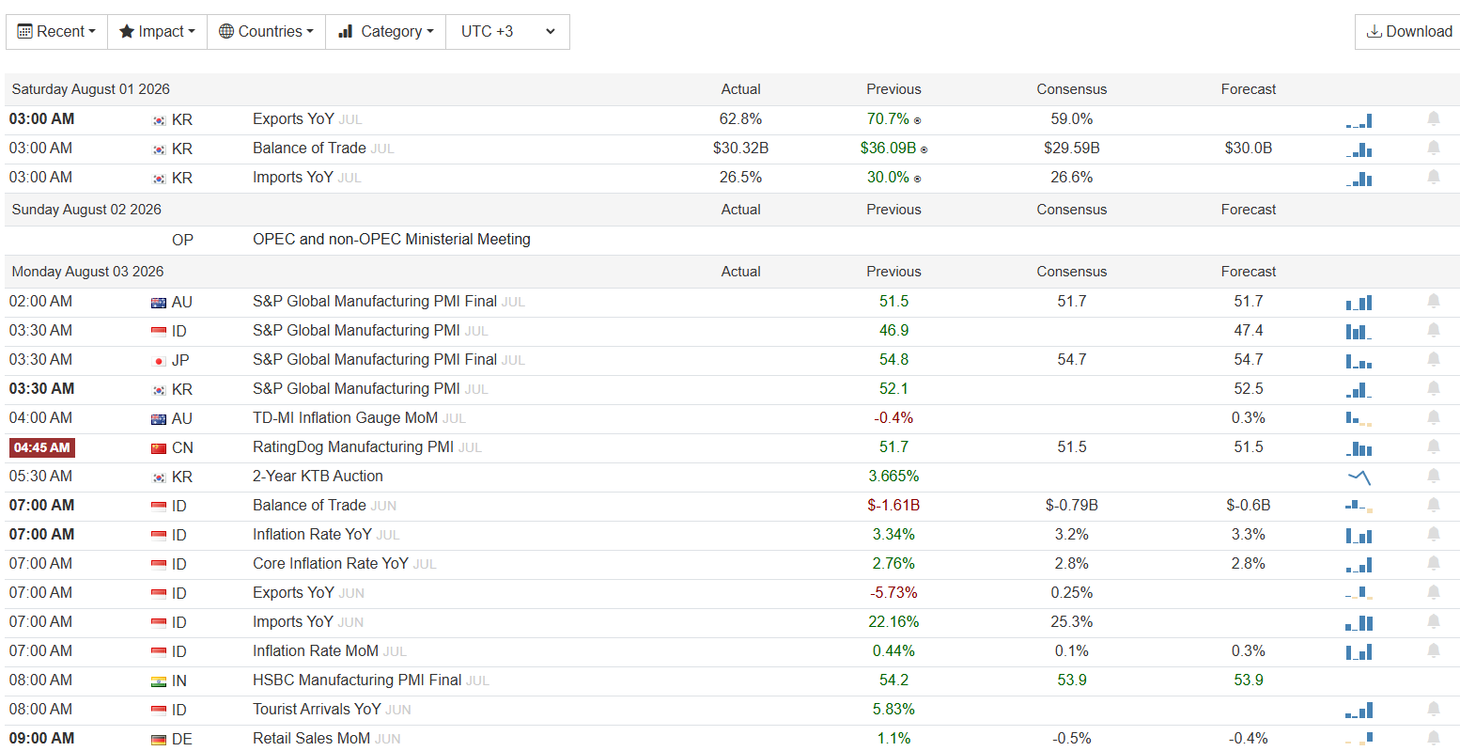Open chart icon for ID Inflation Rate YoY
This screenshot has width=1460, height=751.
[1359, 535]
